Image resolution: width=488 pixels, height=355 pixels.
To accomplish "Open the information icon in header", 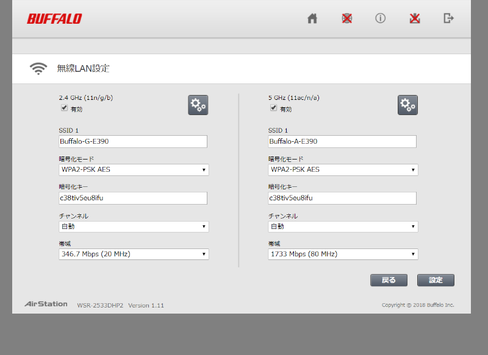I will pos(380,18).
